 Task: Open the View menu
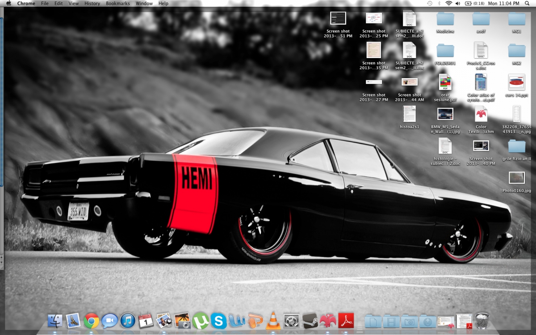(x=74, y=3)
